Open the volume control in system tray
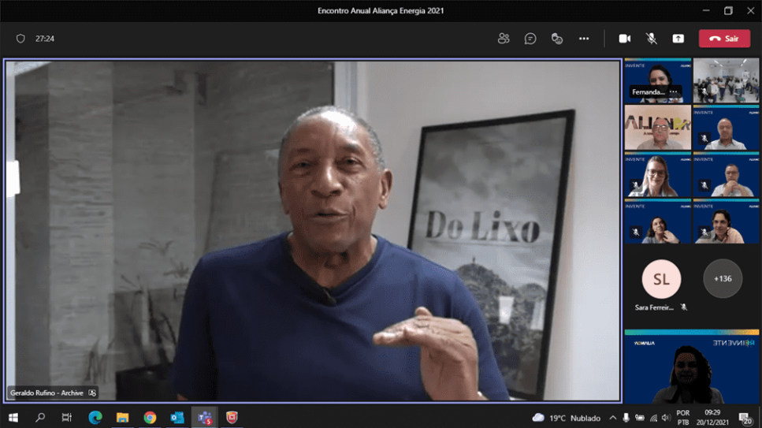 point(667,418)
